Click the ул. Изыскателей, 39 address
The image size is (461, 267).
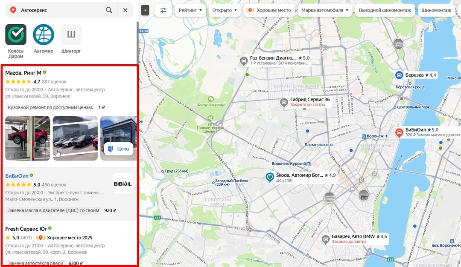[38, 96]
